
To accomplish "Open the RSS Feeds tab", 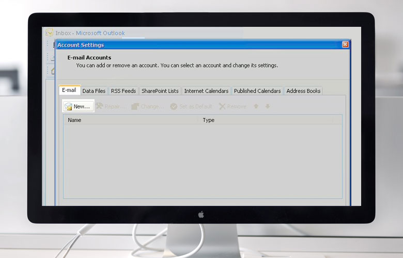I will (123, 91).
